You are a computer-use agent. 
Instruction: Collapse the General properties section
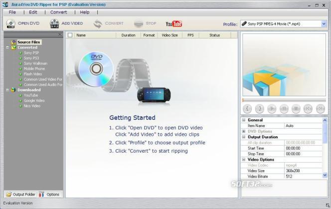tap(244, 120)
